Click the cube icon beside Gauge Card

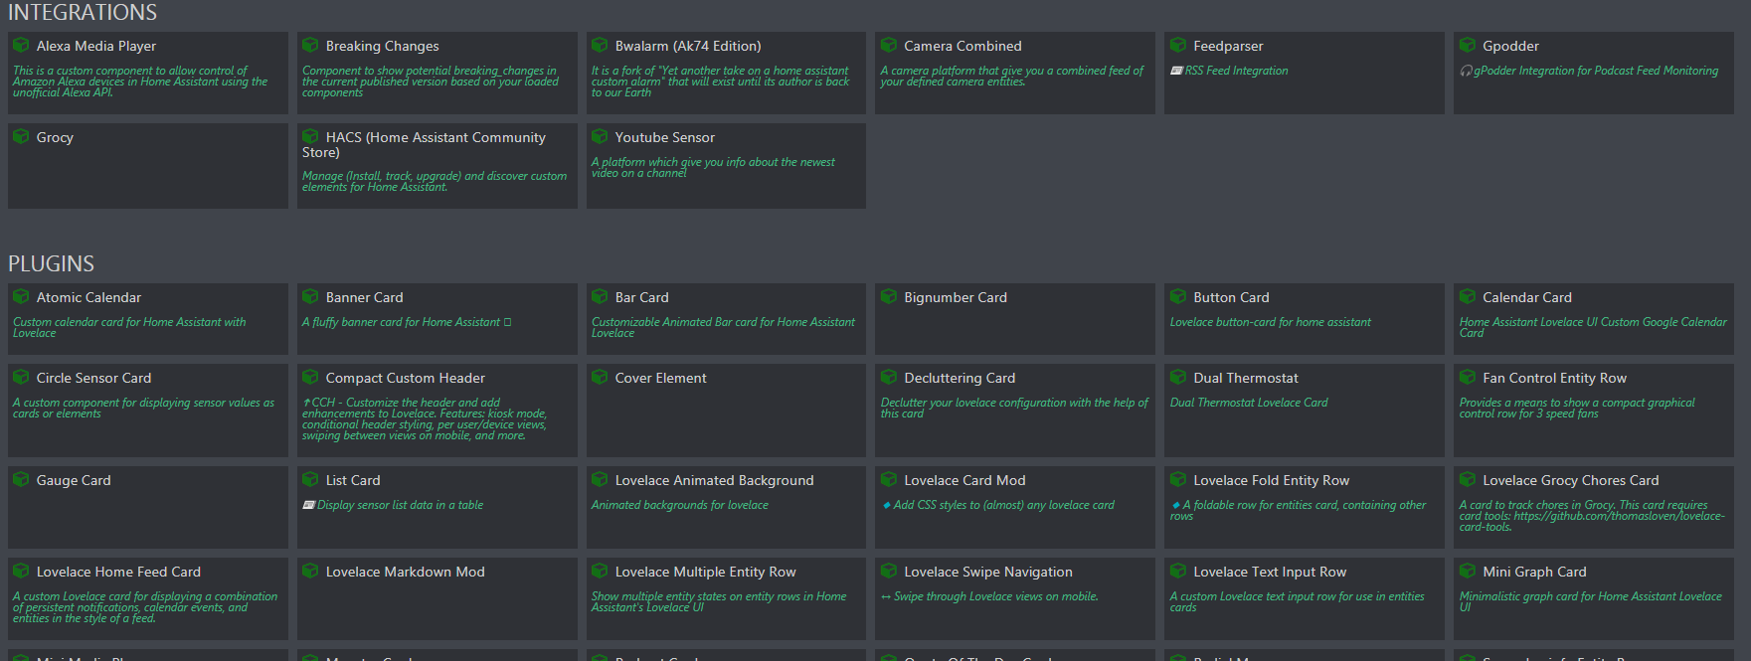click(21, 479)
